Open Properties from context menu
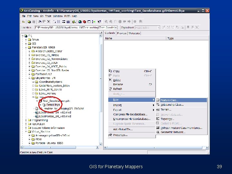 pos(132,135)
